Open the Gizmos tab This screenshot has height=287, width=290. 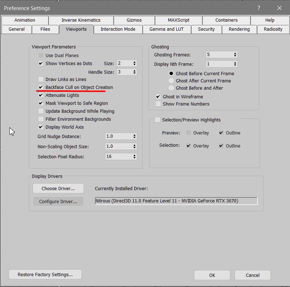pyautogui.click(x=134, y=20)
